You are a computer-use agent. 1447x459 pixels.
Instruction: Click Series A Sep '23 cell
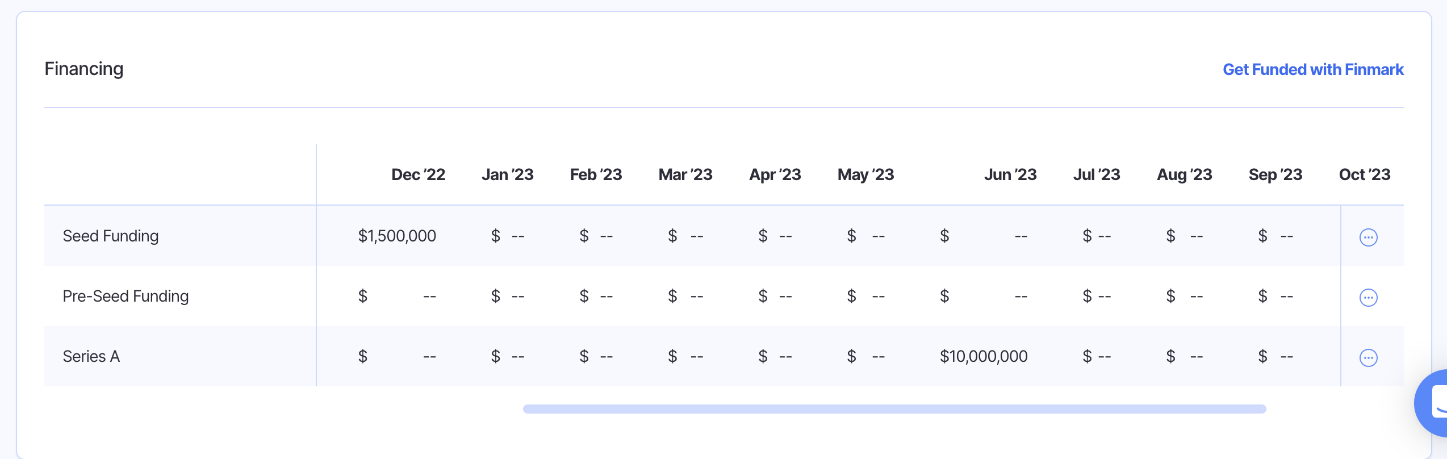click(x=1275, y=356)
